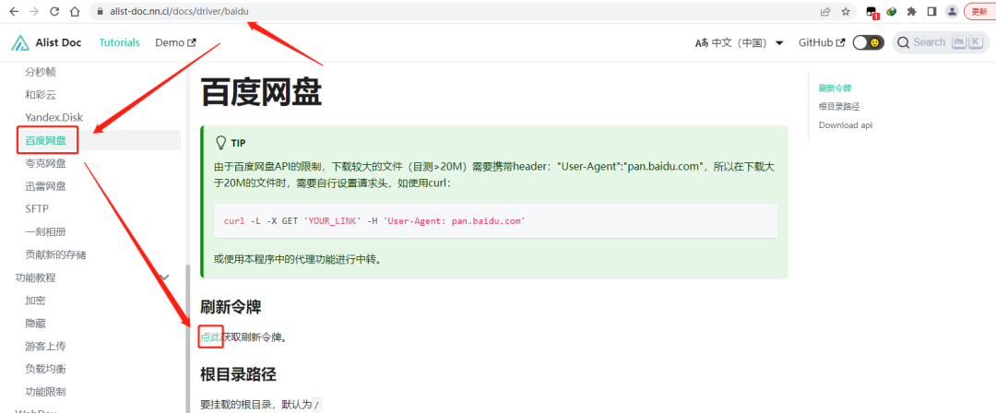Click the curl command code block
This screenshot has height=413, width=996.
pos(496,221)
